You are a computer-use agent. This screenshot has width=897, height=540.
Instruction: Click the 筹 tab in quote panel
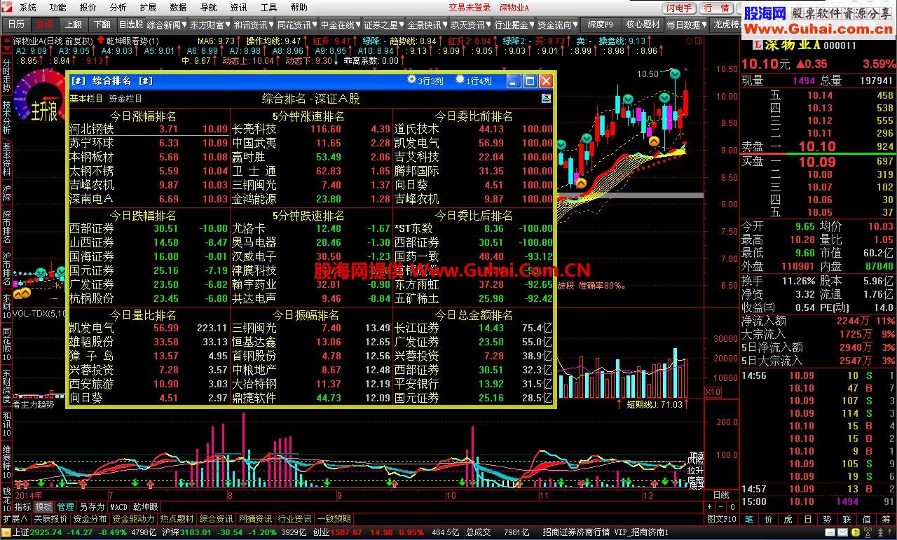[886, 519]
